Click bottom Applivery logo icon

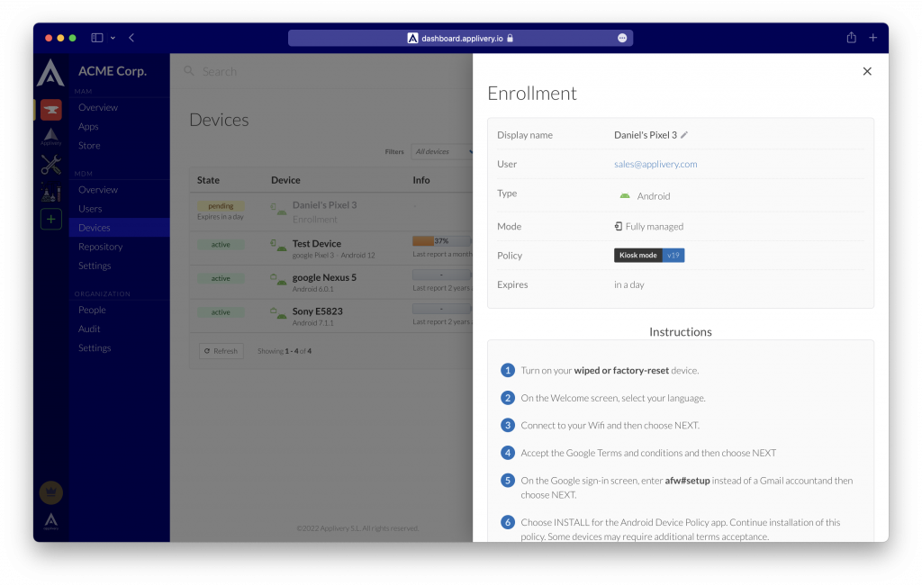point(51,520)
